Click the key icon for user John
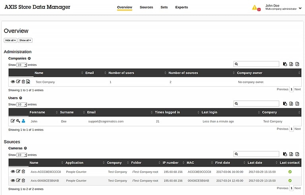 (x=18, y=121)
